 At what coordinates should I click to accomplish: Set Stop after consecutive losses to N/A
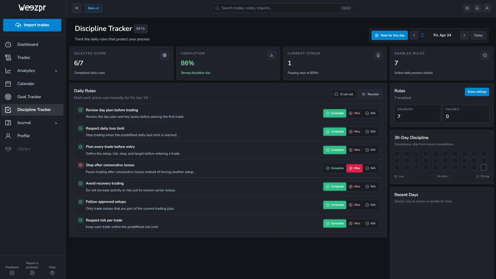[370, 168]
